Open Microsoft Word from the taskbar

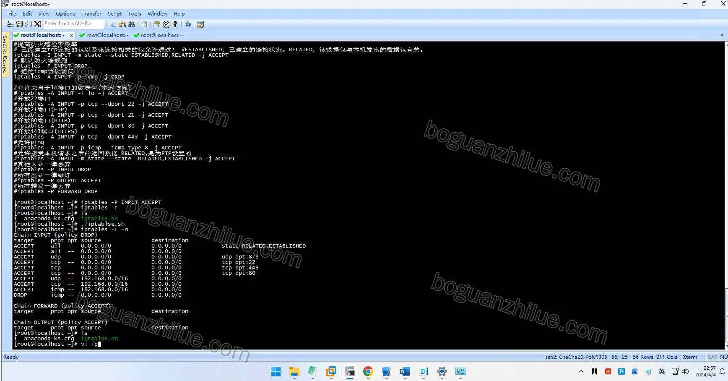click(405, 371)
